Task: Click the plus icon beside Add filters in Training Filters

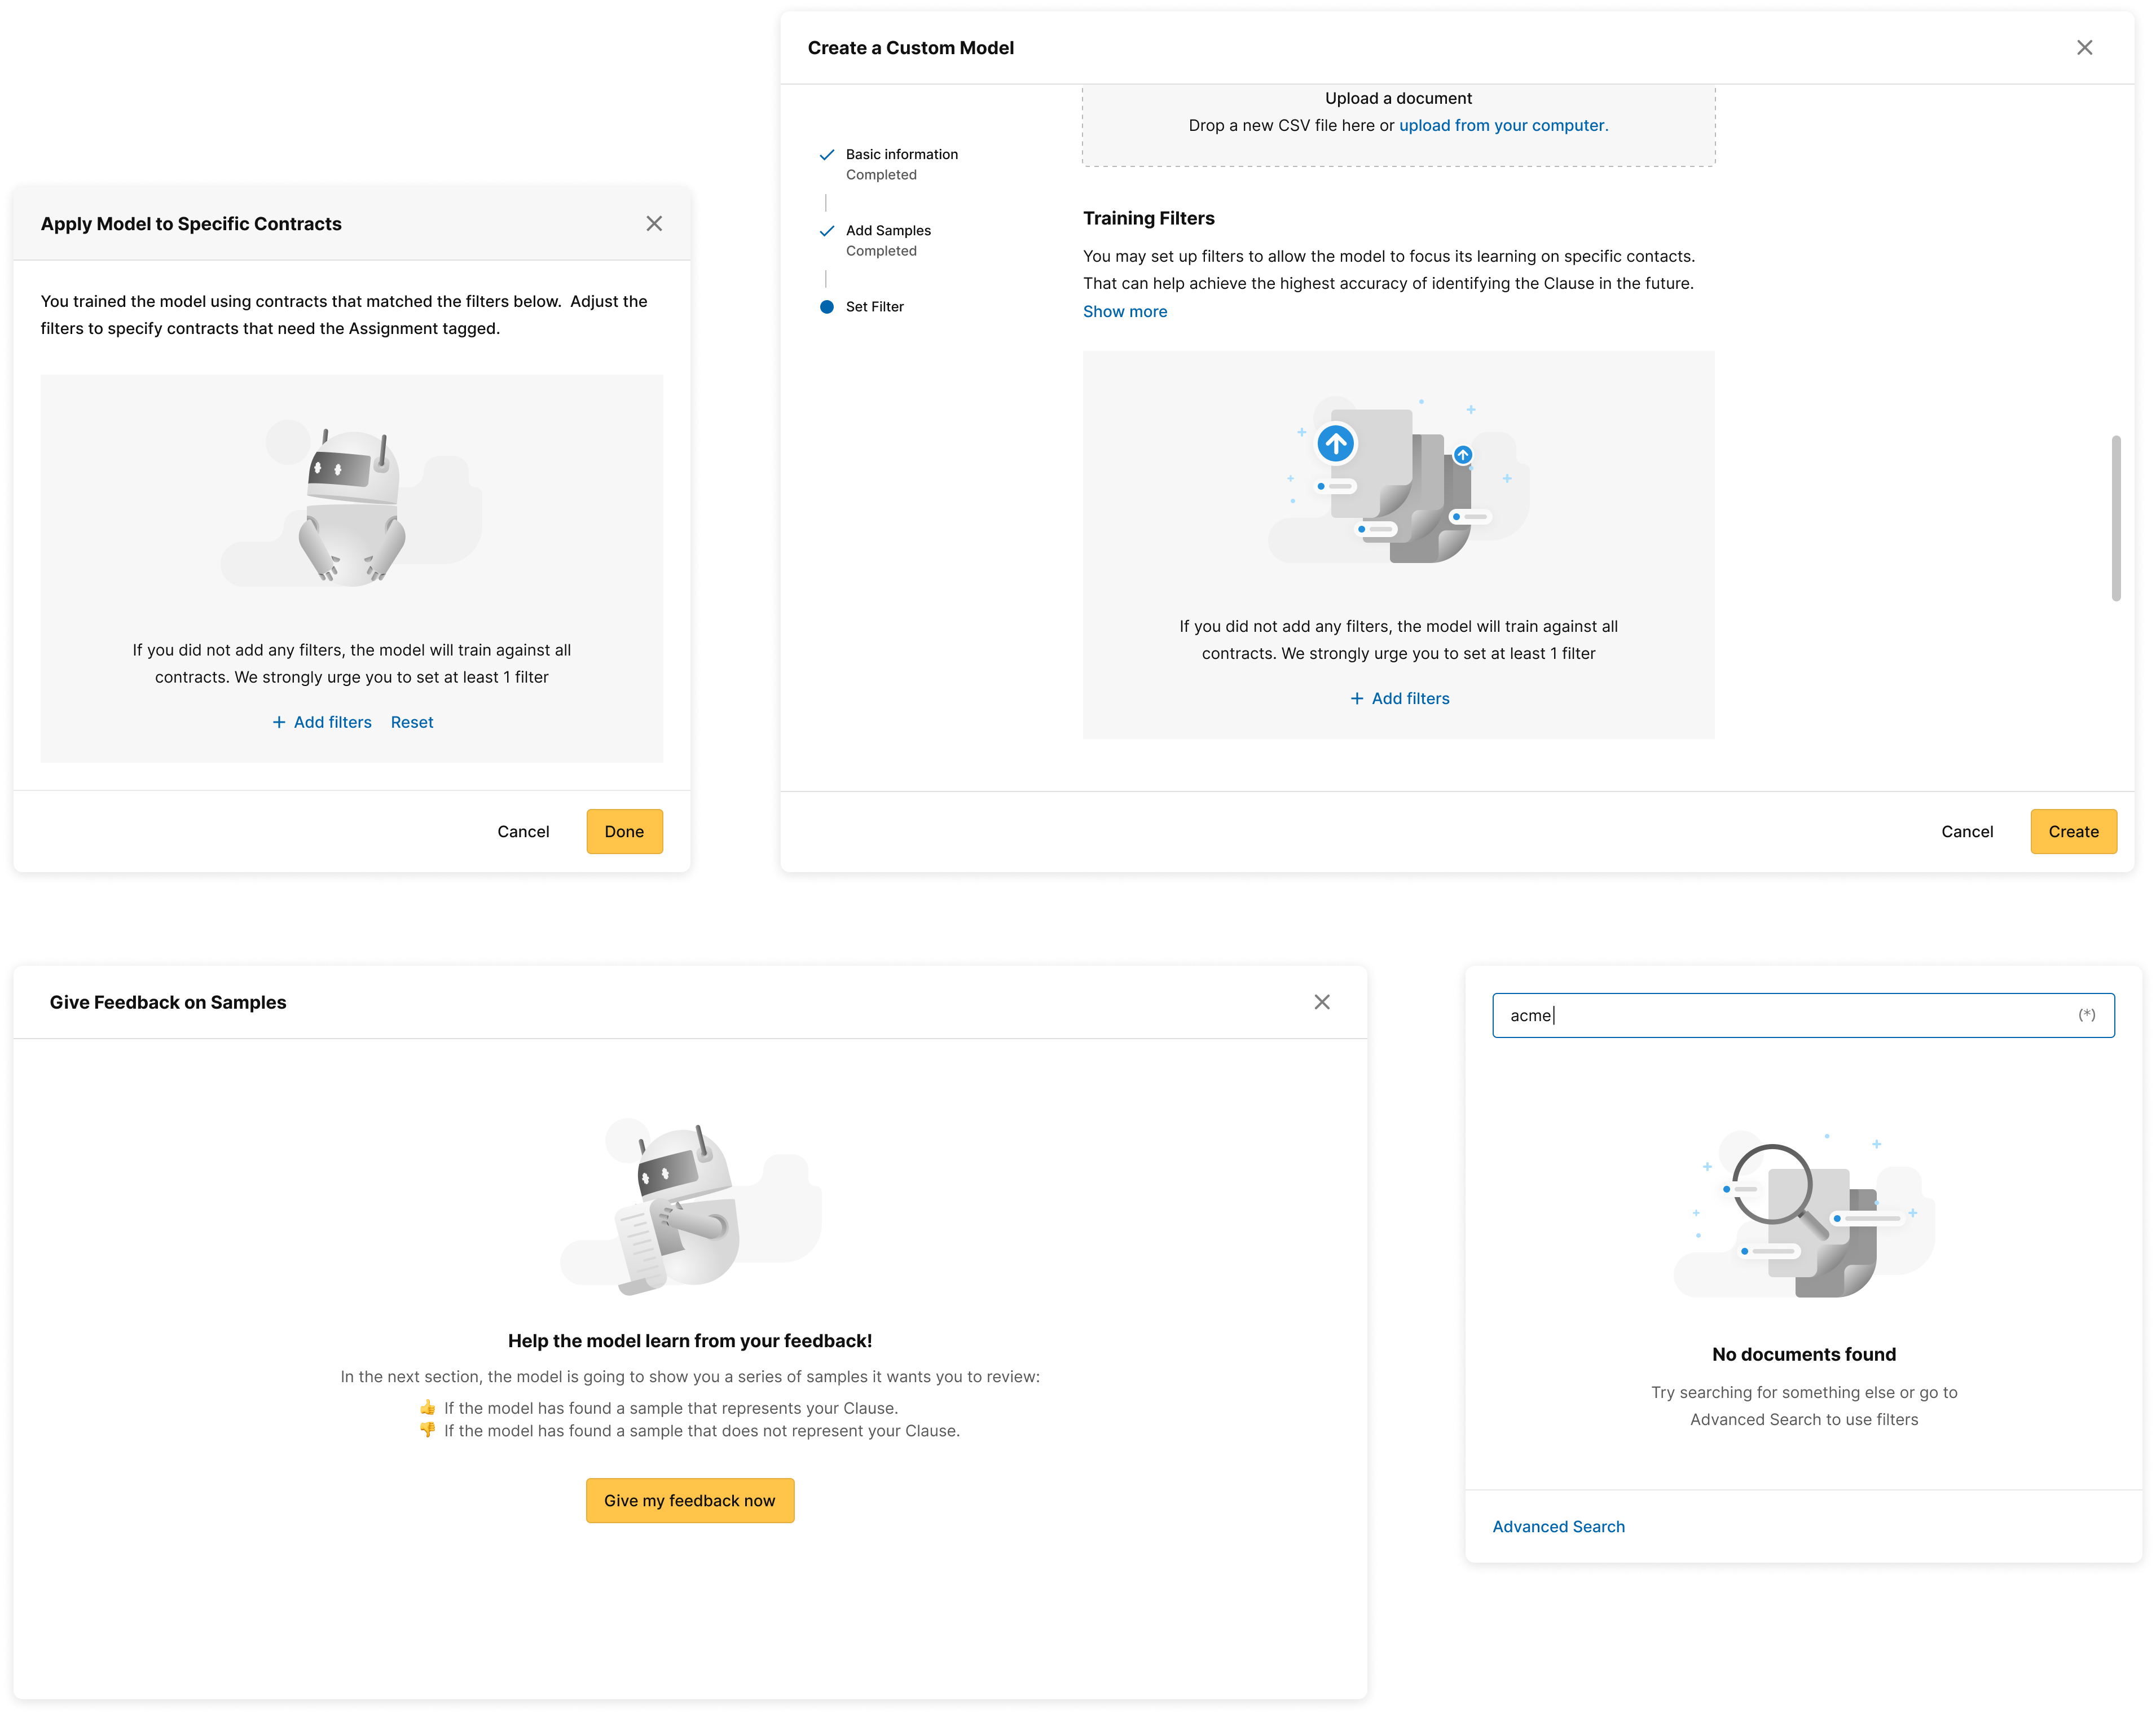Action: click(x=1357, y=698)
